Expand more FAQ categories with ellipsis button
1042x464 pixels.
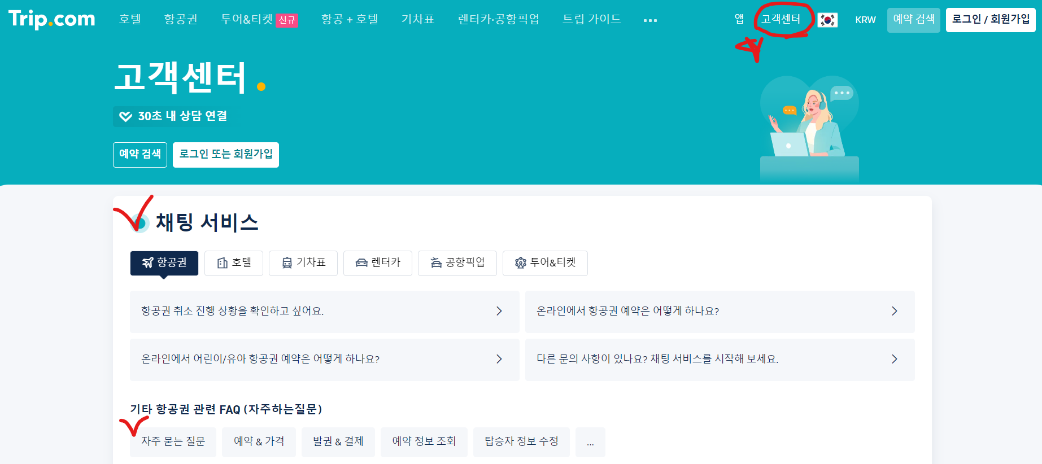[590, 442]
